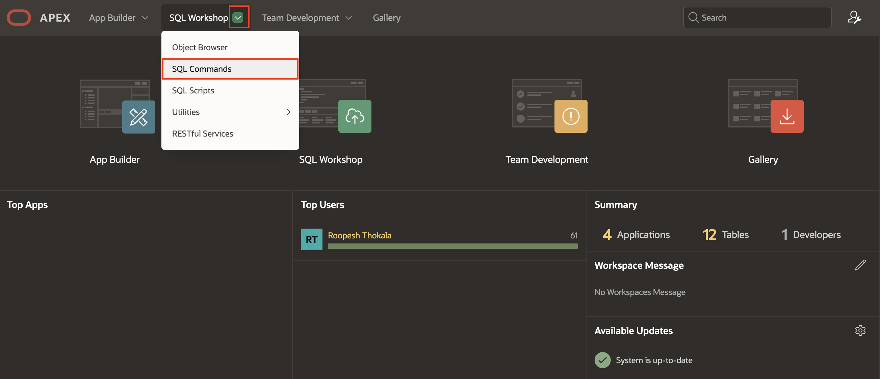
Task: Open the administration user-wrench icon
Action: (x=854, y=18)
